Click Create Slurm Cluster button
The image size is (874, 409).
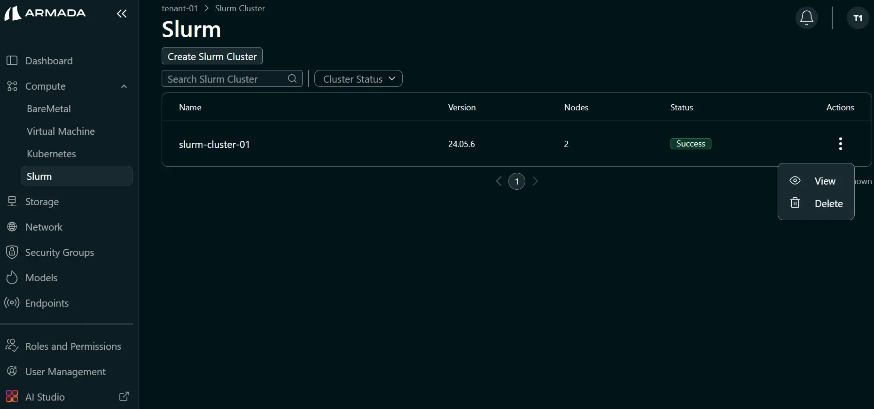(x=212, y=56)
